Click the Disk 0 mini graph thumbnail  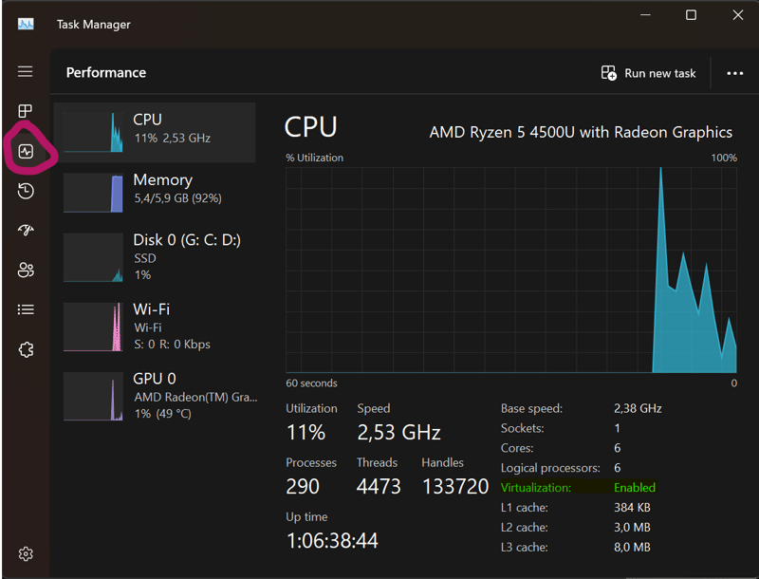point(93,257)
